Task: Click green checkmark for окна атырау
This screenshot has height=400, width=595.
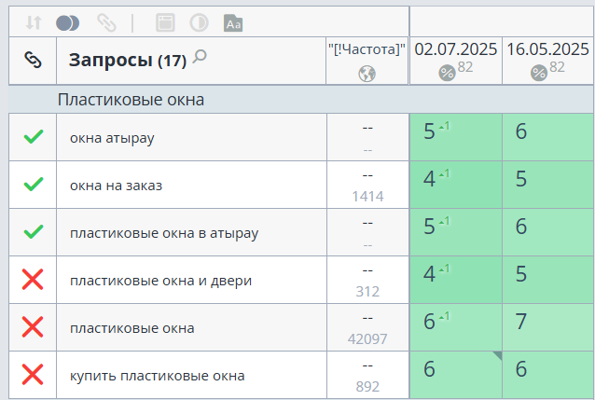Action: [x=34, y=137]
